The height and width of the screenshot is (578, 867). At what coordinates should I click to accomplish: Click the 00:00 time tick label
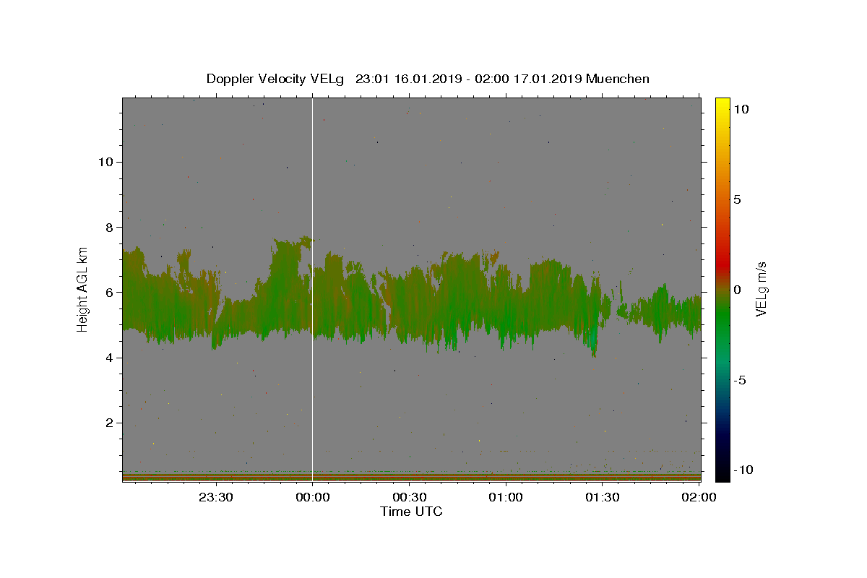coord(312,497)
